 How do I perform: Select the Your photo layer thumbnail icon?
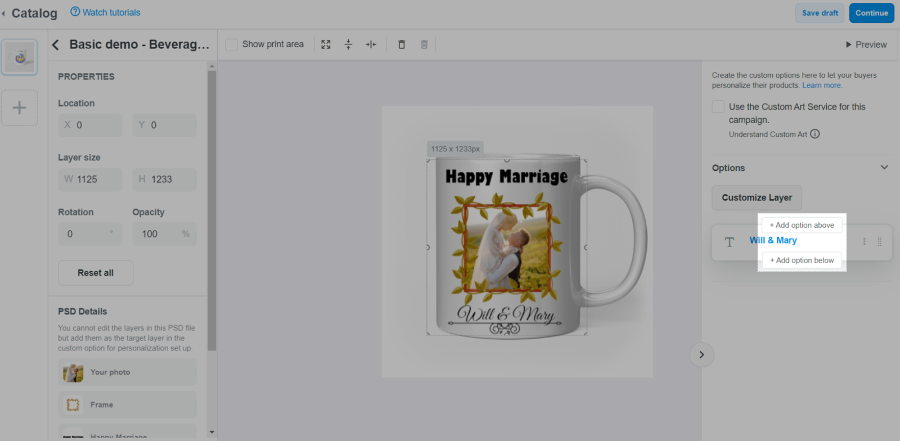73,372
